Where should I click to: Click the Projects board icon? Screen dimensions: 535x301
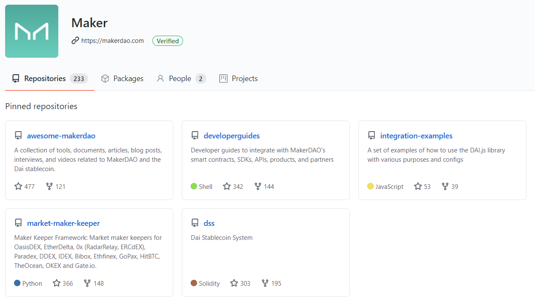(223, 79)
